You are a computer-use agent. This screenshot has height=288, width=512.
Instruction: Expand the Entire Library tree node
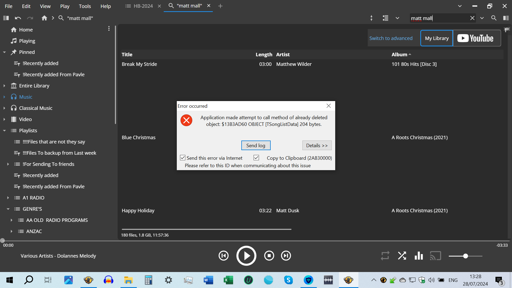[4, 86]
